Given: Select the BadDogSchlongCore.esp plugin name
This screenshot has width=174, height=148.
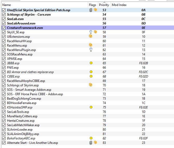Looking at the screenshot, I should point(24,99).
